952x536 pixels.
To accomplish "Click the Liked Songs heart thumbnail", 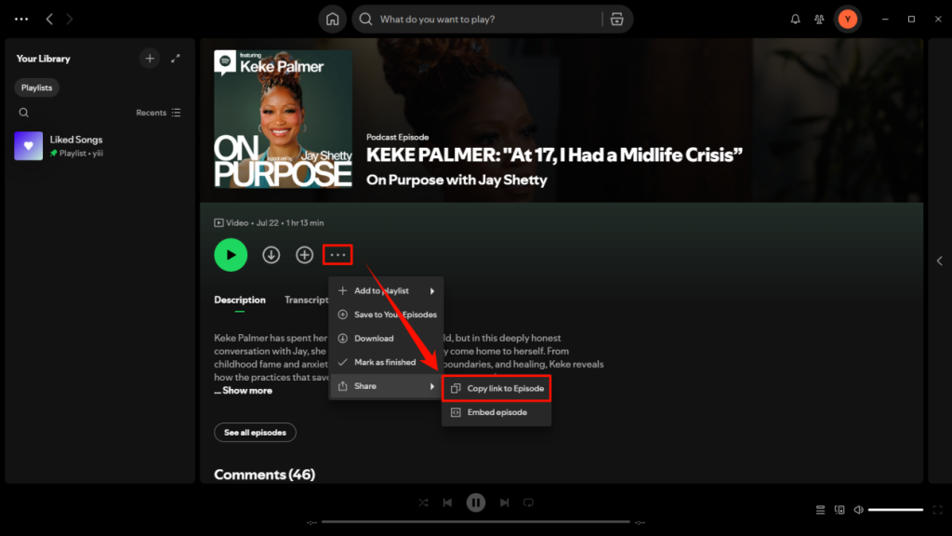I will (29, 146).
